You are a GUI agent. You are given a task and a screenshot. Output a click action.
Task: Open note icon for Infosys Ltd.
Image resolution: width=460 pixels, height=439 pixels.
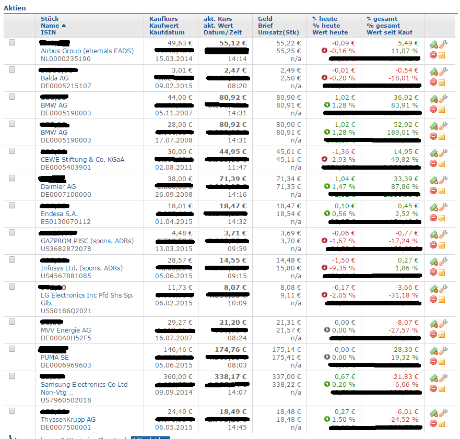(x=442, y=272)
